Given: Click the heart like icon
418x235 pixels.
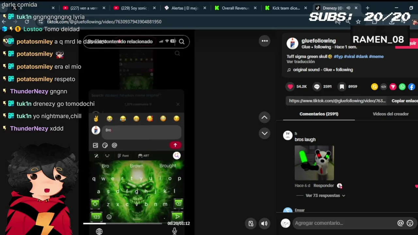Looking at the screenshot, I should click(x=290, y=86).
